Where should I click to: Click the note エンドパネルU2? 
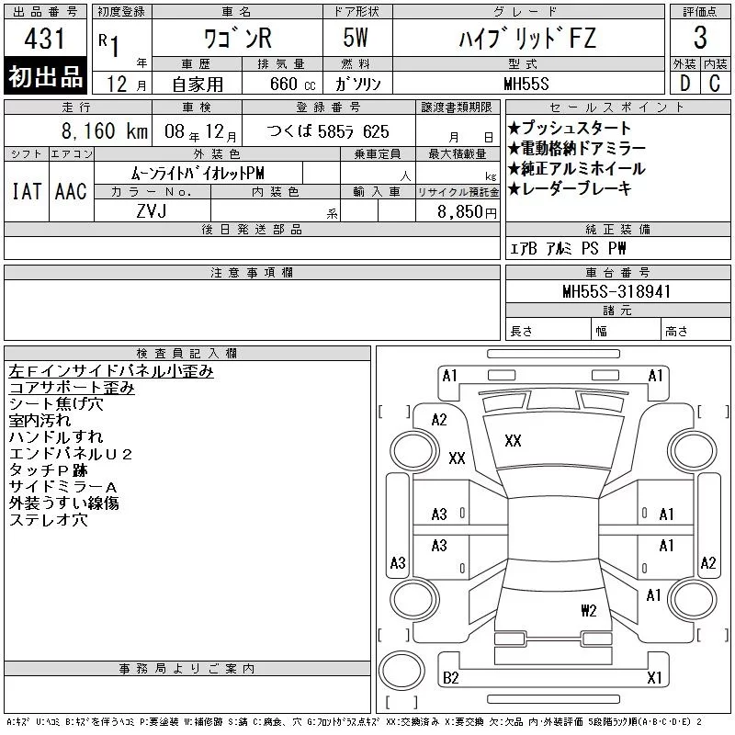[x=71, y=454]
